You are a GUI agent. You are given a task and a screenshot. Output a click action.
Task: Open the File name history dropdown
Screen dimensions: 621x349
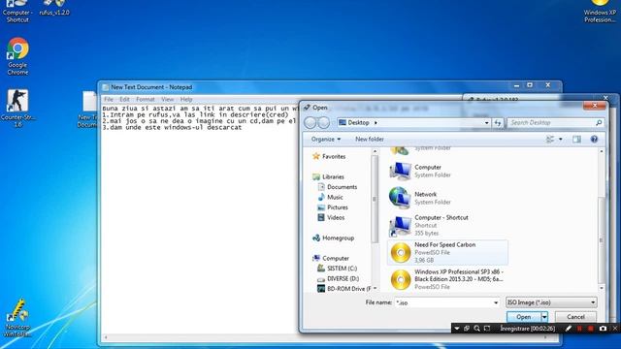(496, 303)
